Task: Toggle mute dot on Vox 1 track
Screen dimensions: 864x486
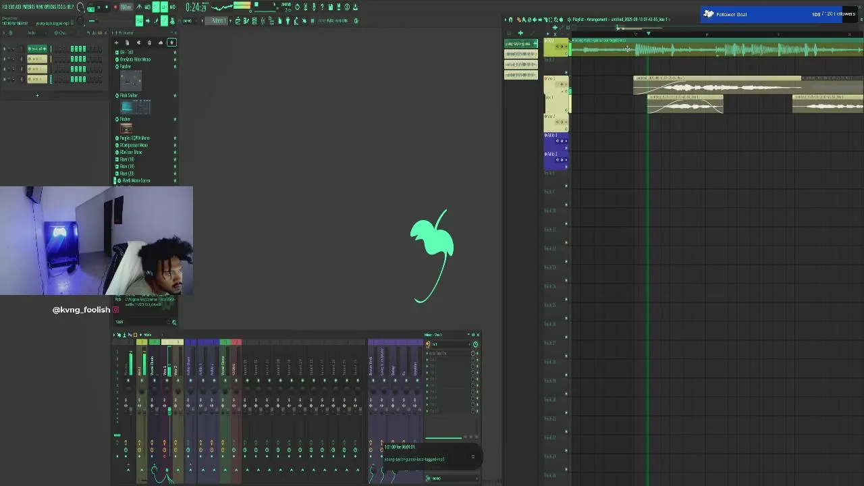Action: pos(566,91)
